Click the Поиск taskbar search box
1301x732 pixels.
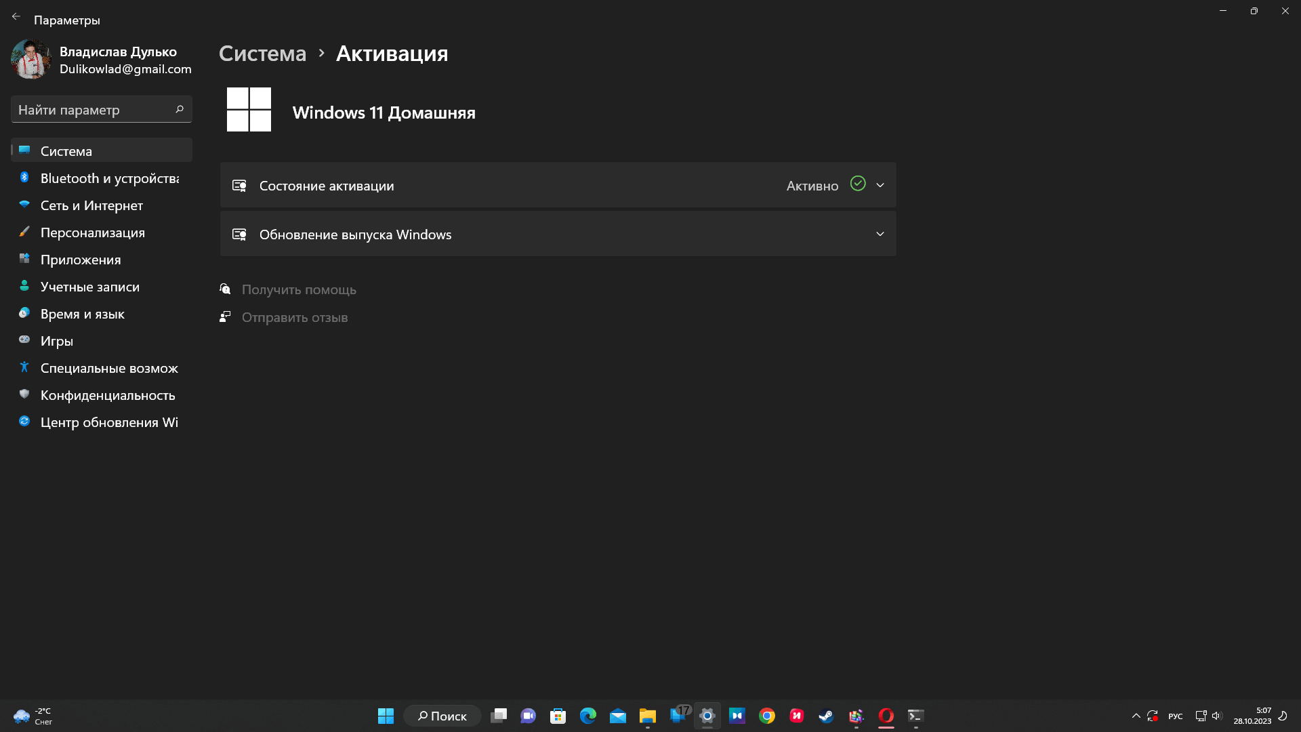pos(442,716)
